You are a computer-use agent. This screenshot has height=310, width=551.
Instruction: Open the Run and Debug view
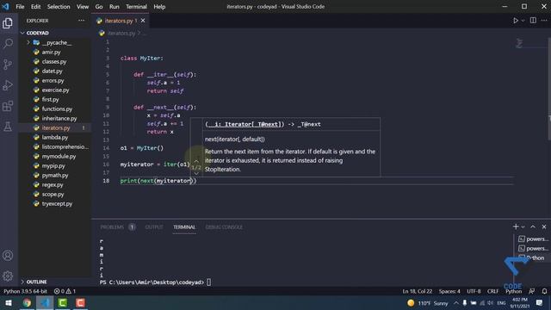coord(8,85)
